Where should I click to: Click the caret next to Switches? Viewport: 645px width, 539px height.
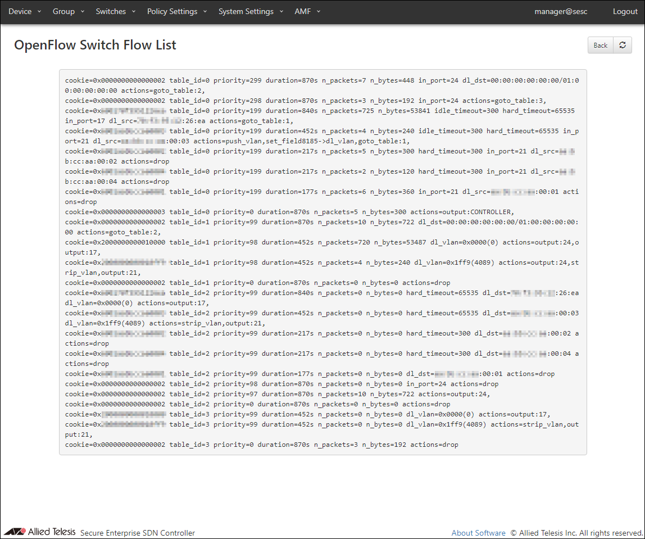(x=134, y=12)
